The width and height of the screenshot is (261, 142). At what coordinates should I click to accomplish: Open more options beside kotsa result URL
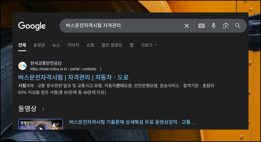pyautogui.click(x=101, y=69)
